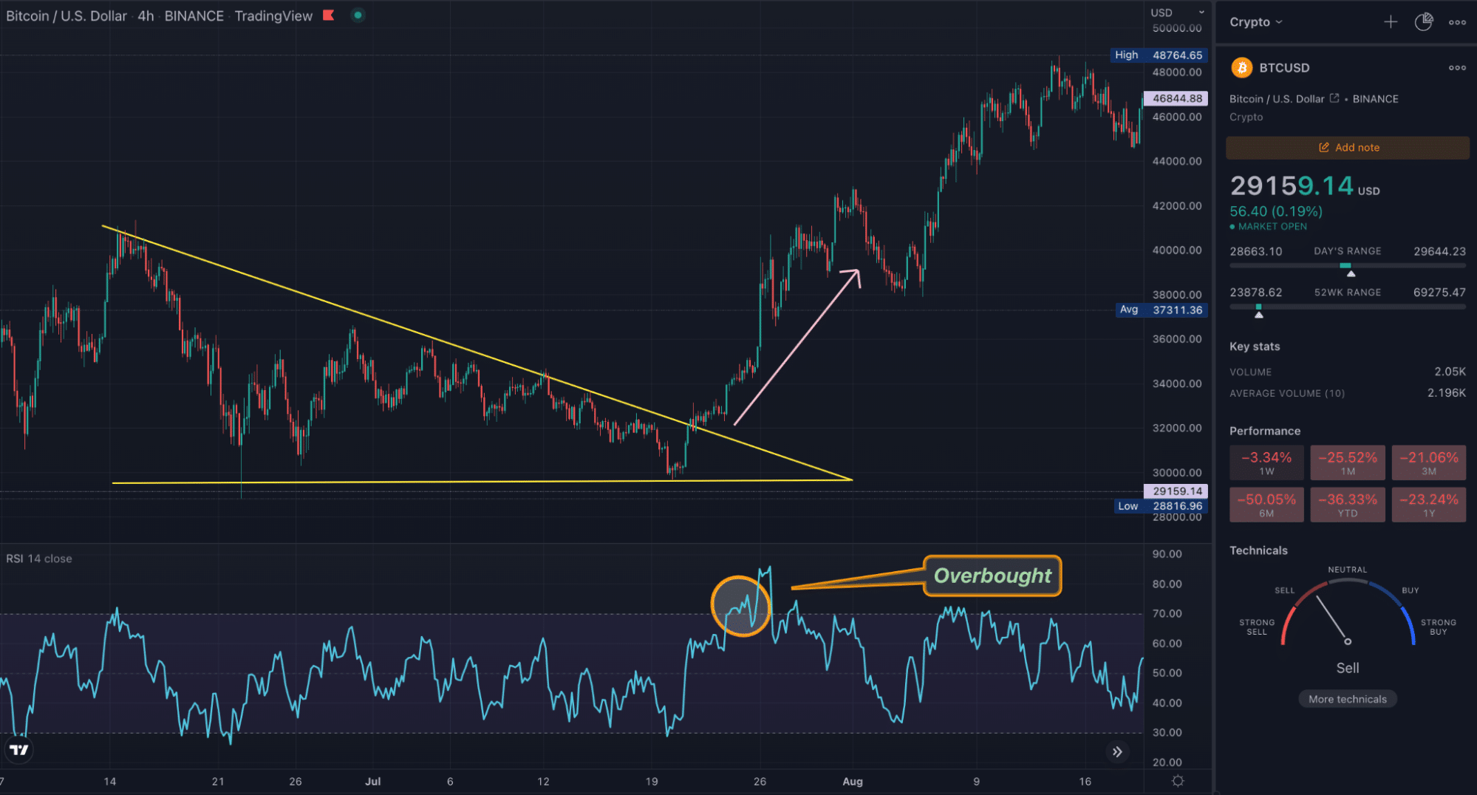Click the VOLUME value 2.05K
The width and height of the screenshot is (1477, 795).
click(1450, 372)
